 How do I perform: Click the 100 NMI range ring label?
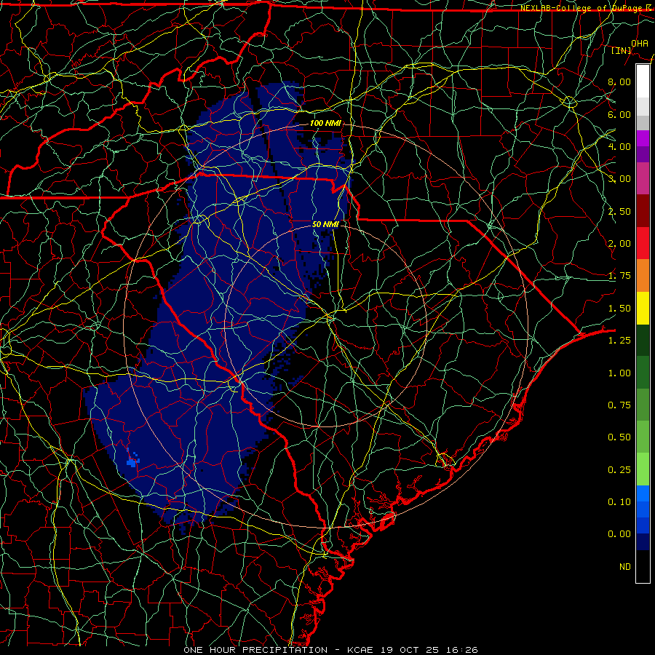(x=325, y=123)
